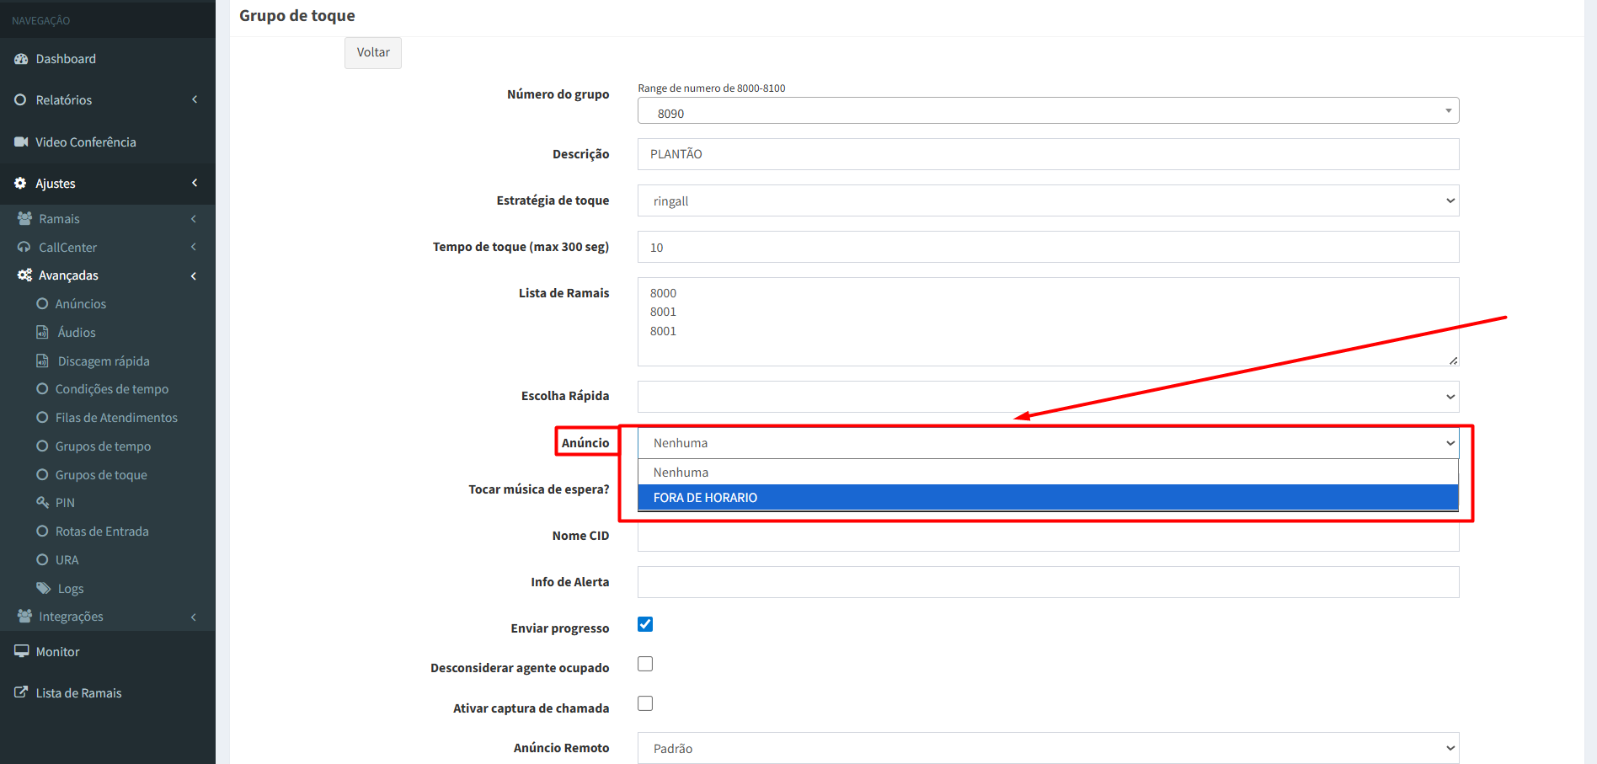Viewport: 1597px width, 764px height.
Task: Click the Dashboard palette icon
Action: click(x=21, y=59)
